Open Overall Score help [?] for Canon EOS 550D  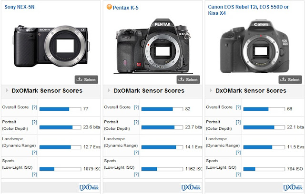tap(238, 107)
